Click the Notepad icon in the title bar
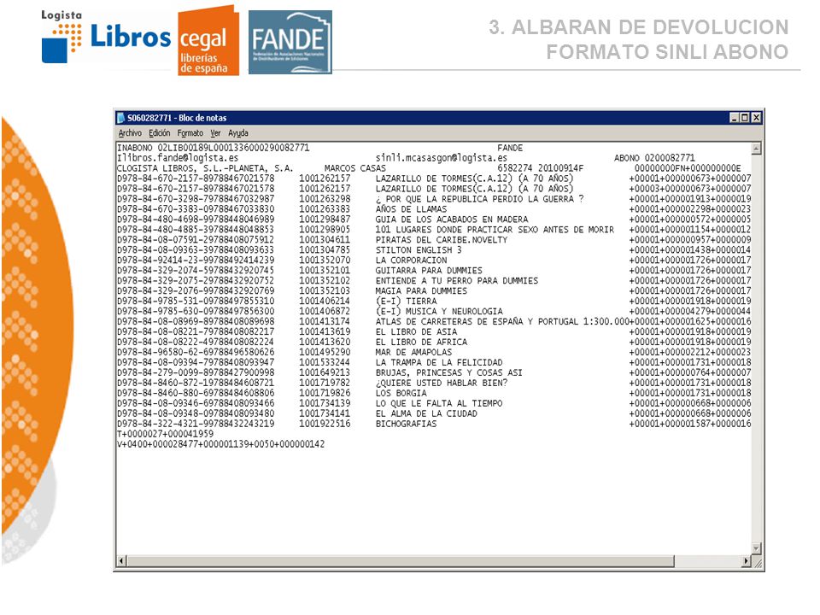 [120, 118]
